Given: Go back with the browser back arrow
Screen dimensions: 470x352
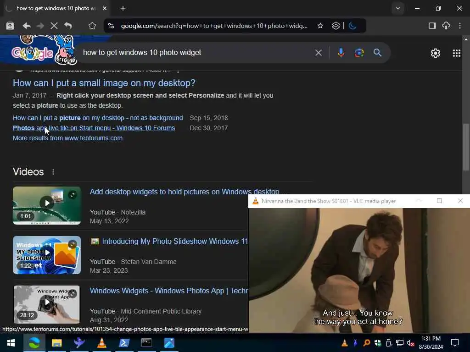Looking at the screenshot, I should coord(26,26).
